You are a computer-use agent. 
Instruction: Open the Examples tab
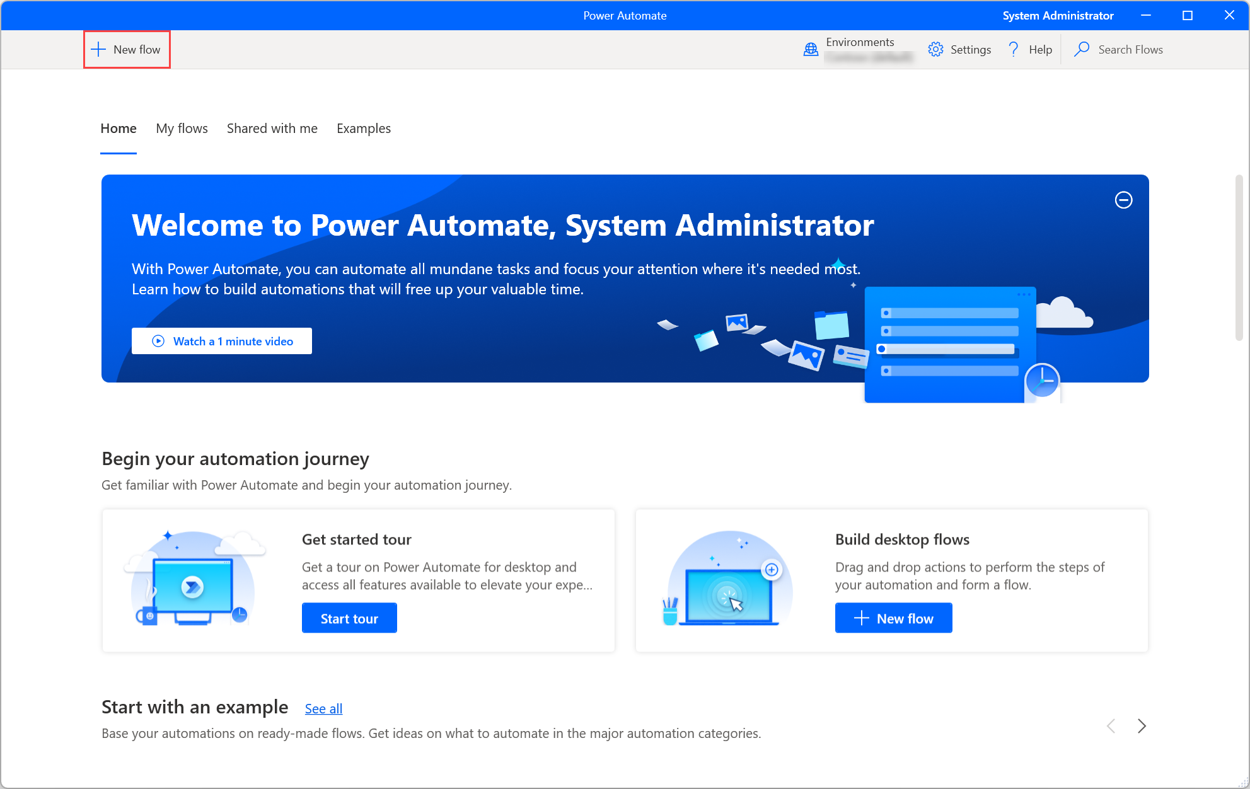[362, 128]
